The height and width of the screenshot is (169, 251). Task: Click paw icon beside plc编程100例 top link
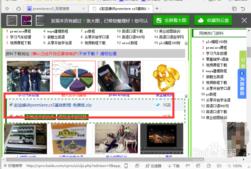click(186, 43)
